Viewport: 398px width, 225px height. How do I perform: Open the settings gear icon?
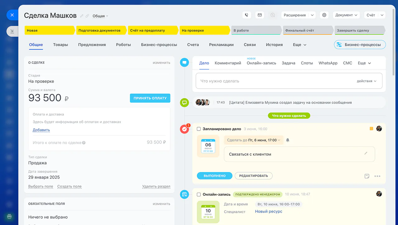(x=324, y=15)
